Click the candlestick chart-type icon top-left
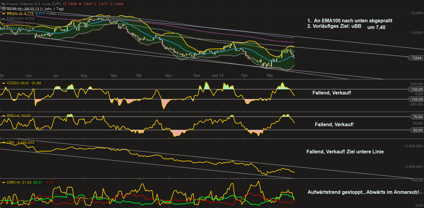 (3, 4)
